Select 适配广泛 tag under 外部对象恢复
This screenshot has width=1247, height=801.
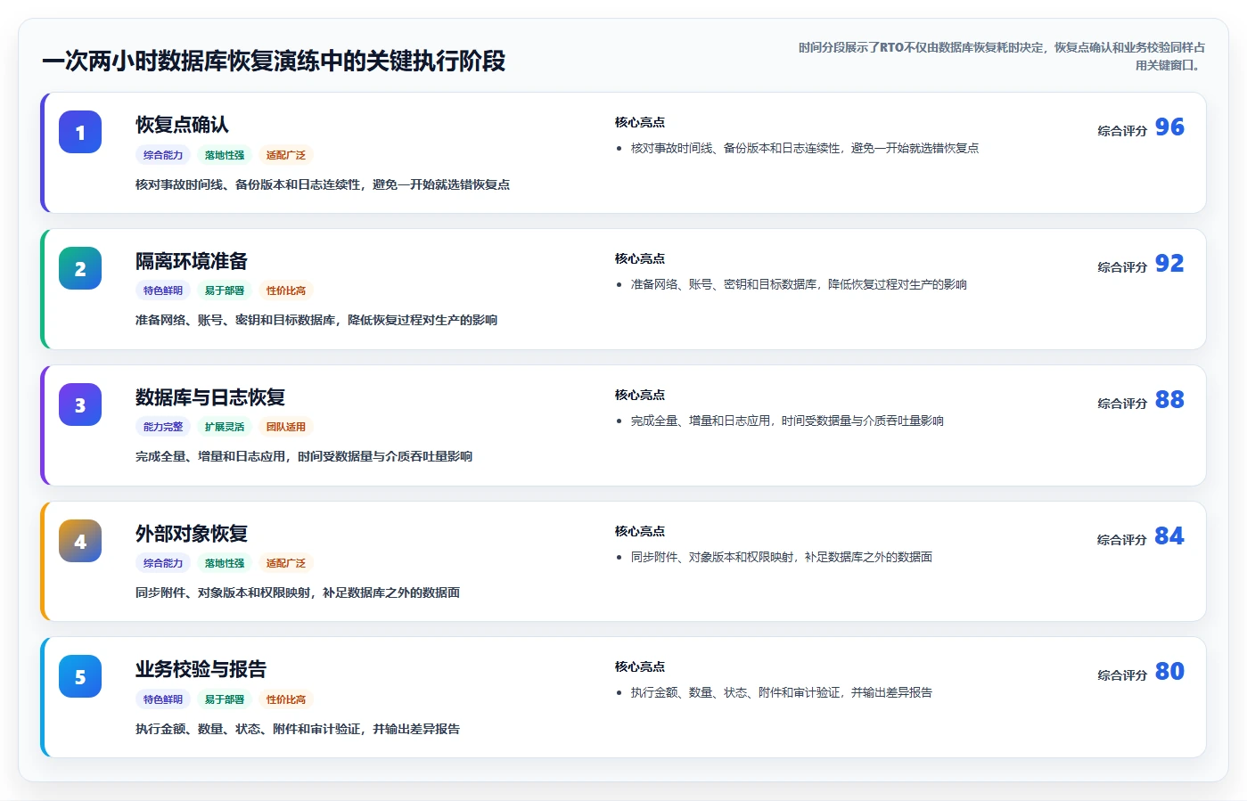[x=286, y=563]
